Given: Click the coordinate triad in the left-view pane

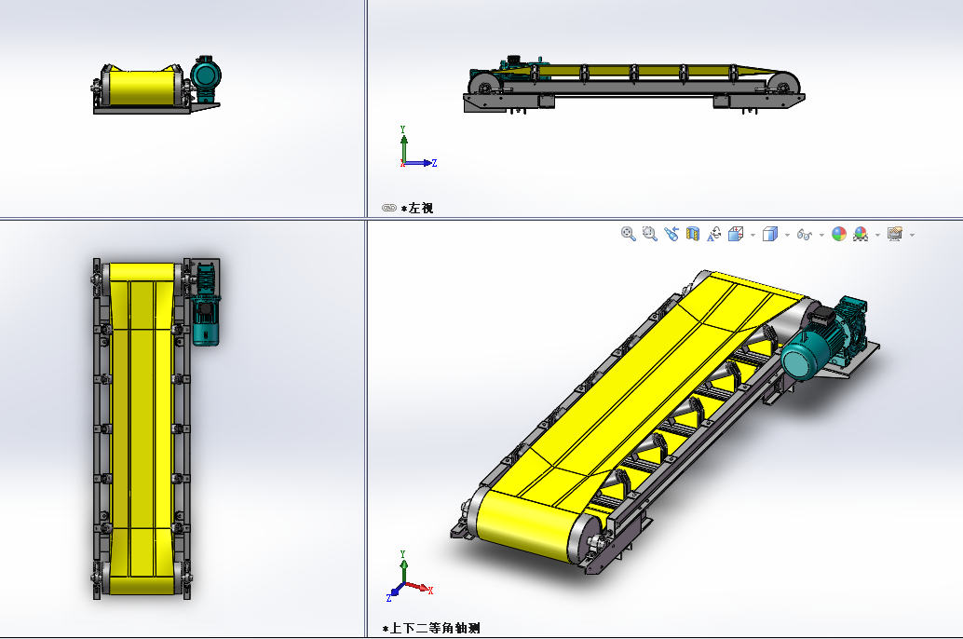Looking at the screenshot, I should tap(417, 147).
